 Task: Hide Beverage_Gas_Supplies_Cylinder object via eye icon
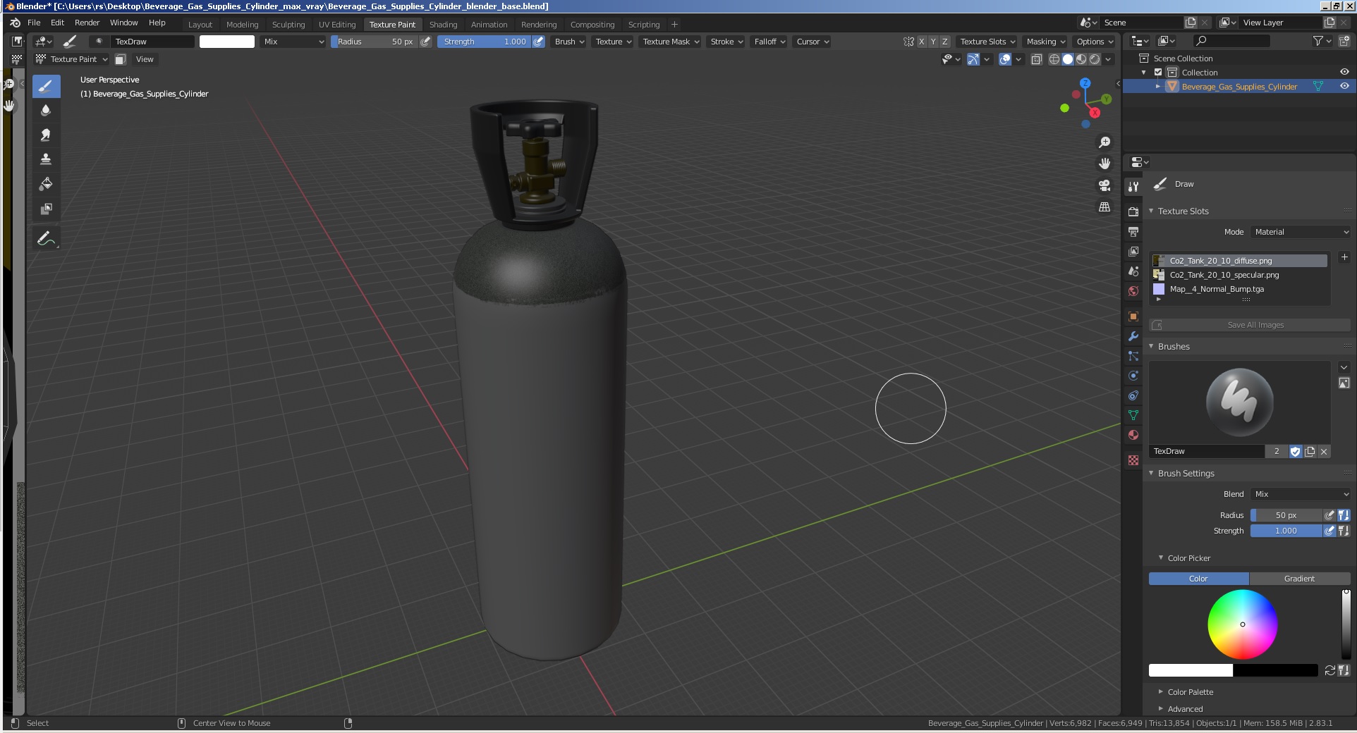(x=1344, y=86)
